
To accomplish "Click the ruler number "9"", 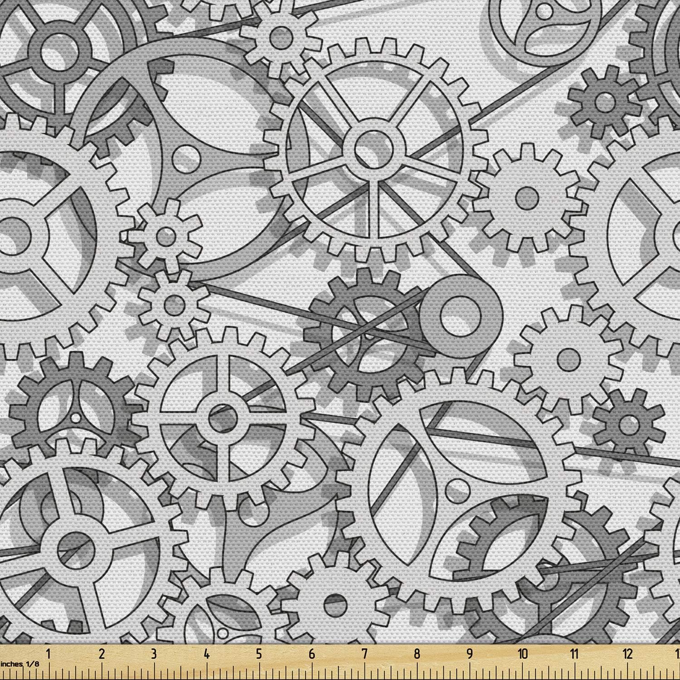I will pos(469,654).
